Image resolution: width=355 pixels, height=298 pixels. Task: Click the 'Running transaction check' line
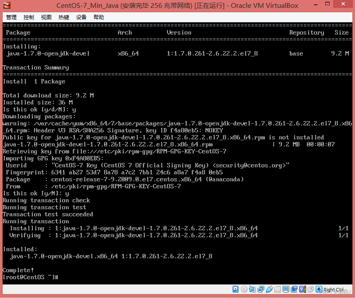pos(46,200)
